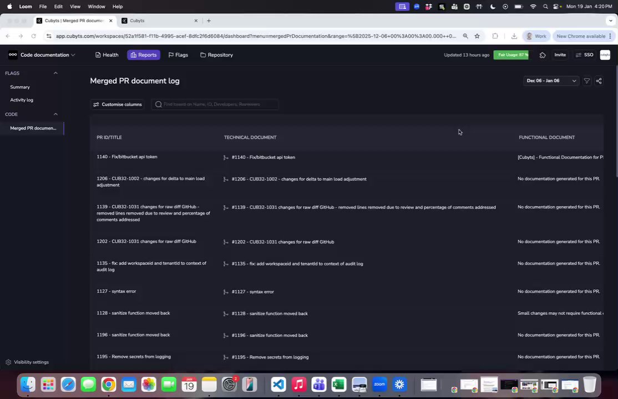Open the filter funnel icon
The image size is (618, 399).
coord(586,81)
